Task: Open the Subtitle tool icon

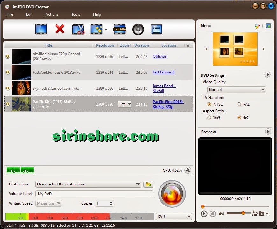Action: coord(120,29)
